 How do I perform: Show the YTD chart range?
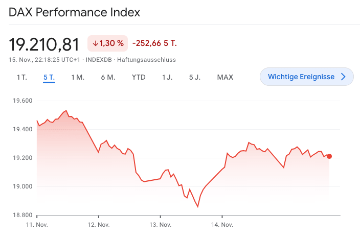(x=139, y=77)
